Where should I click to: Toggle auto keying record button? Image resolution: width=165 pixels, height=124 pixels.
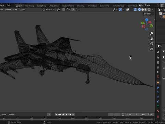[49, 114]
